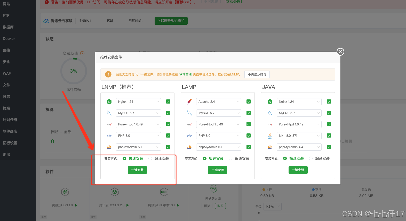Image resolution: width=406 pixels, height=221 pixels.
Task: Uncheck the Apache 2.4 checkbox in LAMP
Action: click(x=249, y=102)
